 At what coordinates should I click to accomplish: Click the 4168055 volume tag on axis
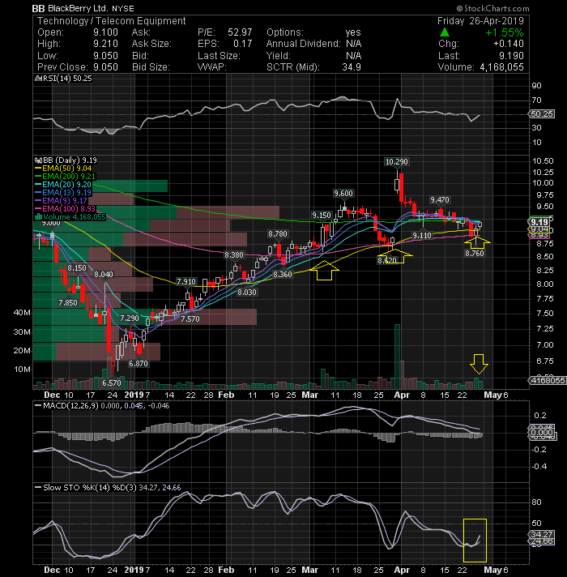(x=547, y=380)
